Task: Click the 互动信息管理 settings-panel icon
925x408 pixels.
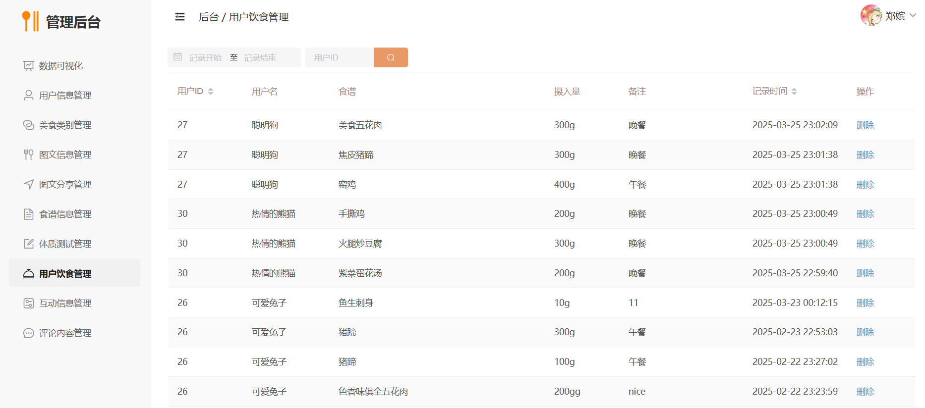Action: point(29,304)
